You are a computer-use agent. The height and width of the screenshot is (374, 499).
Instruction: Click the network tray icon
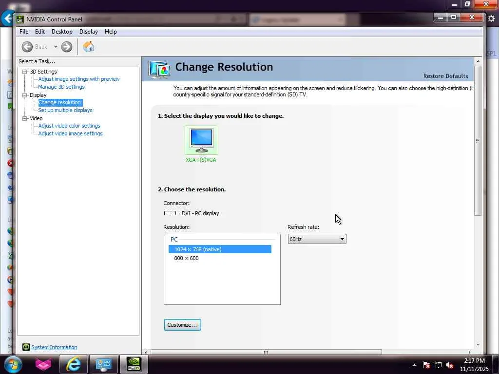[438, 365]
